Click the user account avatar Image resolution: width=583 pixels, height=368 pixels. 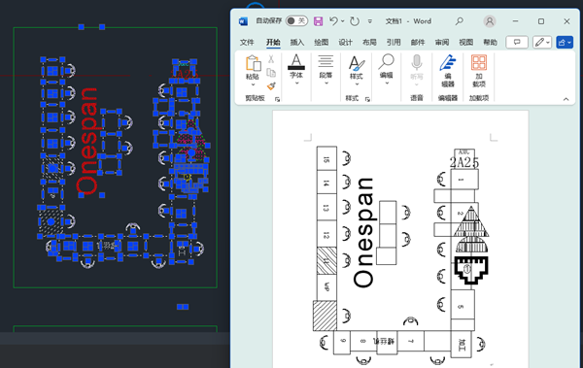tap(490, 21)
